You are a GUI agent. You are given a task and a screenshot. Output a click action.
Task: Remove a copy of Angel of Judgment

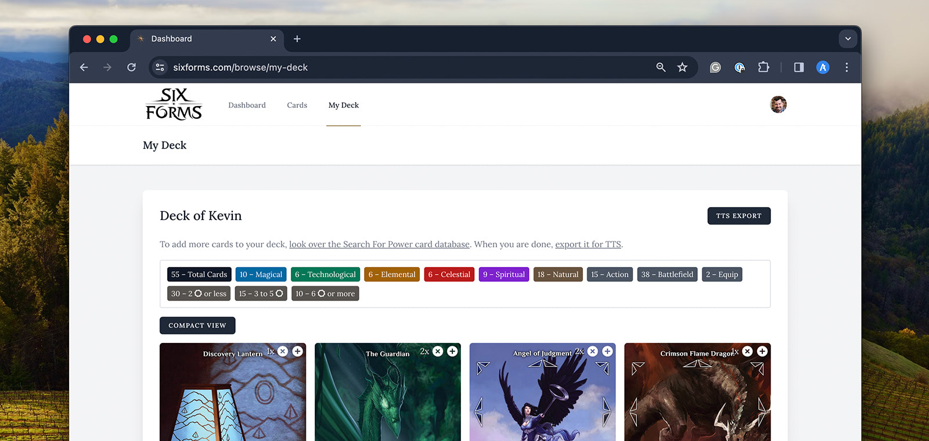(593, 351)
